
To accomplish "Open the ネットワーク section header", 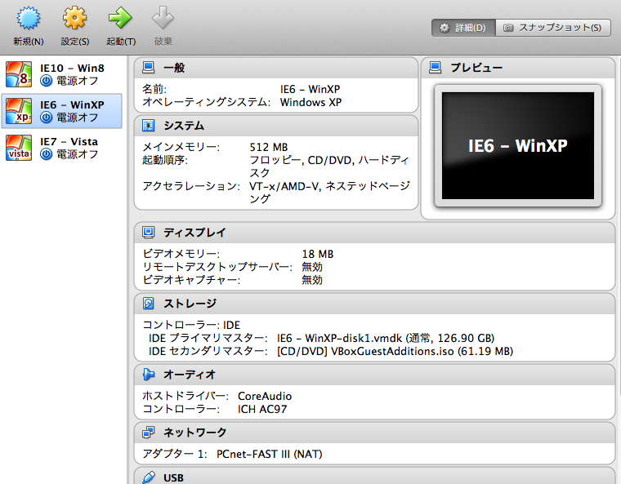I will pos(374,432).
